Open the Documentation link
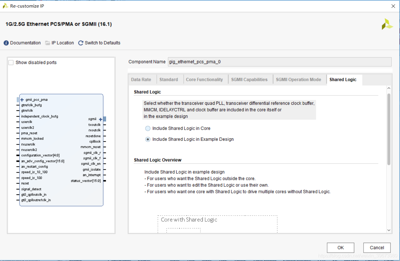 click(25, 43)
